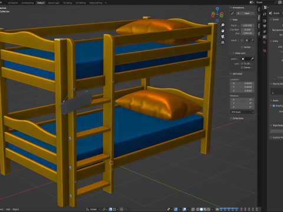Open the shading options dropdown arrow
The height and width of the screenshot is (212, 283).
[212, 209]
